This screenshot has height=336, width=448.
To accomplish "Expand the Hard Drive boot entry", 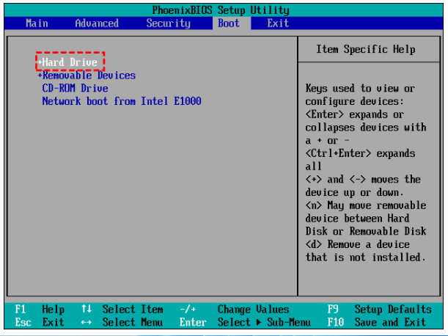I will point(67,62).
